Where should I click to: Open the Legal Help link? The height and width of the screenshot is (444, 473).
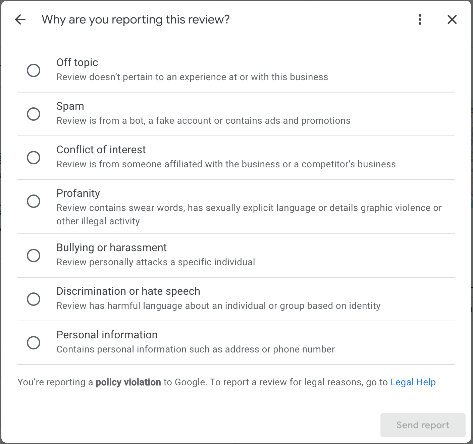[413, 382]
